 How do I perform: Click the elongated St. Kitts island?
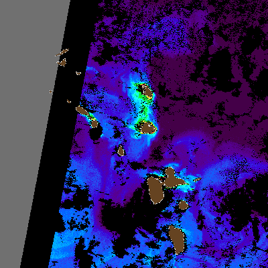[82, 111]
